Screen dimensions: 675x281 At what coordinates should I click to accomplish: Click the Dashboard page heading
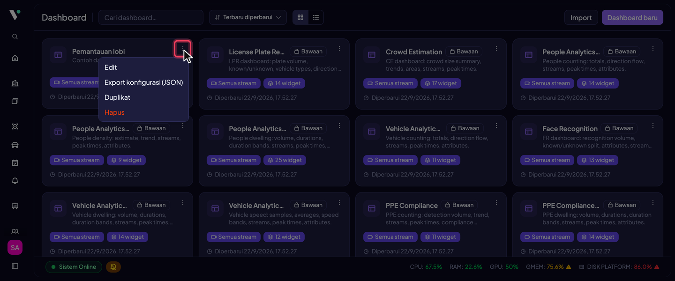click(x=64, y=17)
